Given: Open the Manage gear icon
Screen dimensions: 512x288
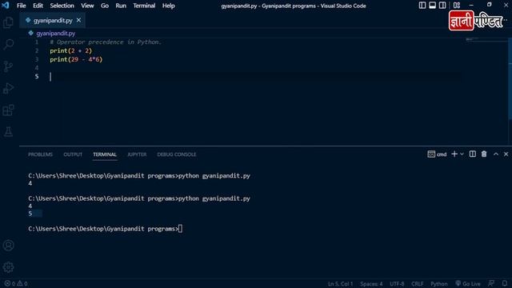Looking at the screenshot, I should (x=8, y=267).
